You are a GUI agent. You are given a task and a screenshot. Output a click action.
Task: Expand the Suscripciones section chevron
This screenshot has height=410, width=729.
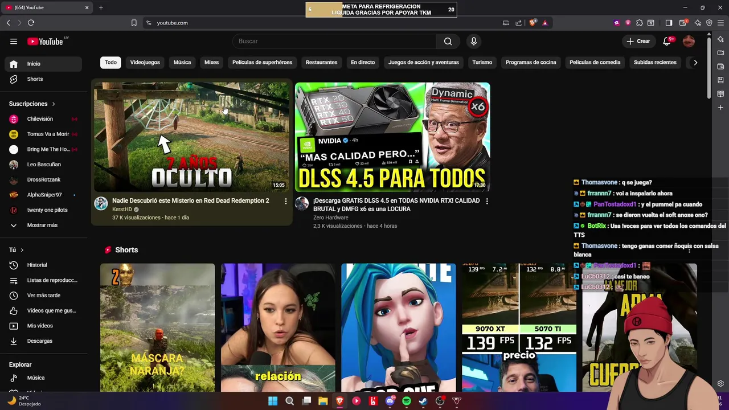(54, 104)
